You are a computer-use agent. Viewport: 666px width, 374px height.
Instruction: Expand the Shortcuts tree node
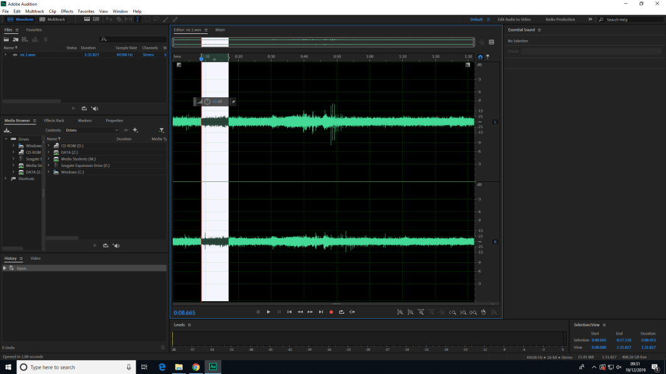coord(6,178)
